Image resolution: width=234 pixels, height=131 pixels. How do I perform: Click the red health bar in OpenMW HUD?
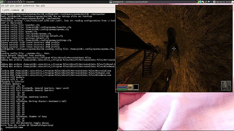pyautogui.click(x=122, y=85)
